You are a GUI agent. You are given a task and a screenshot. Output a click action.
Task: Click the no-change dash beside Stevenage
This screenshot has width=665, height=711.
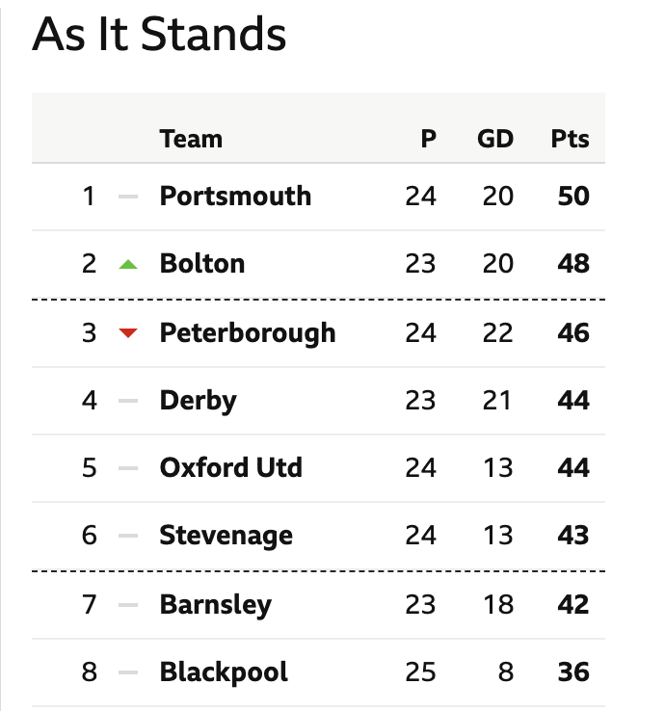pyautogui.click(x=128, y=536)
